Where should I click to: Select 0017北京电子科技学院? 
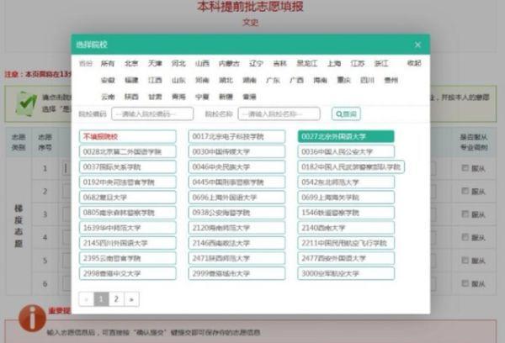(x=237, y=136)
